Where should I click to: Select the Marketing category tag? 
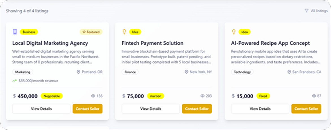pyautogui.click(x=23, y=72)
